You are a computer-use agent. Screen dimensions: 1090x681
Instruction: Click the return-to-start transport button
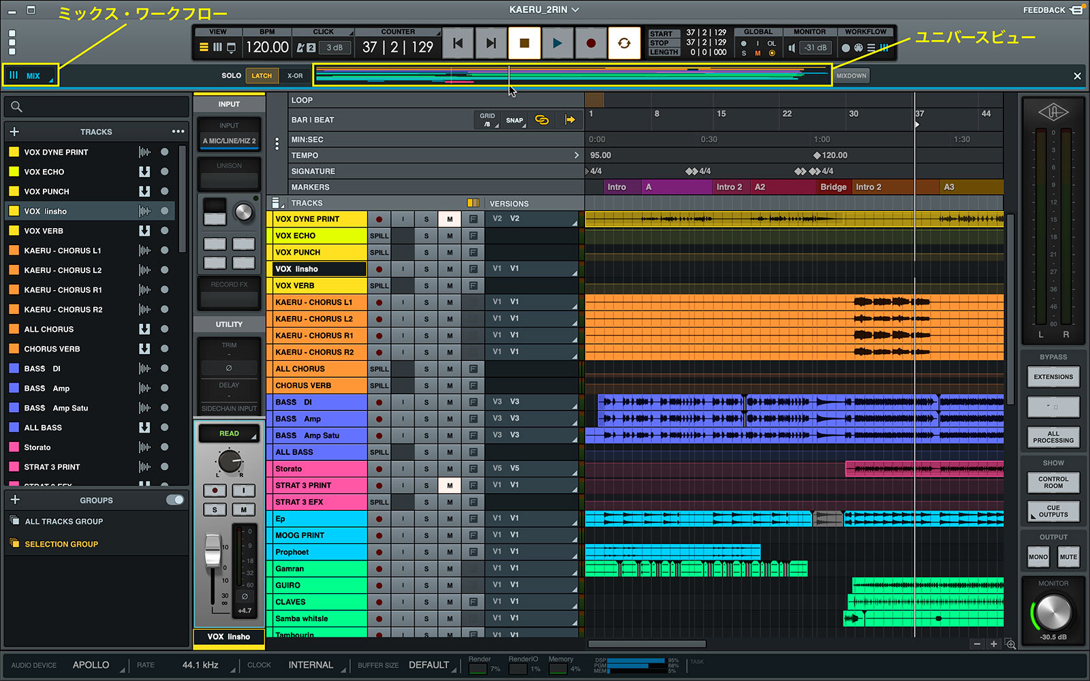tap(458, 44)
